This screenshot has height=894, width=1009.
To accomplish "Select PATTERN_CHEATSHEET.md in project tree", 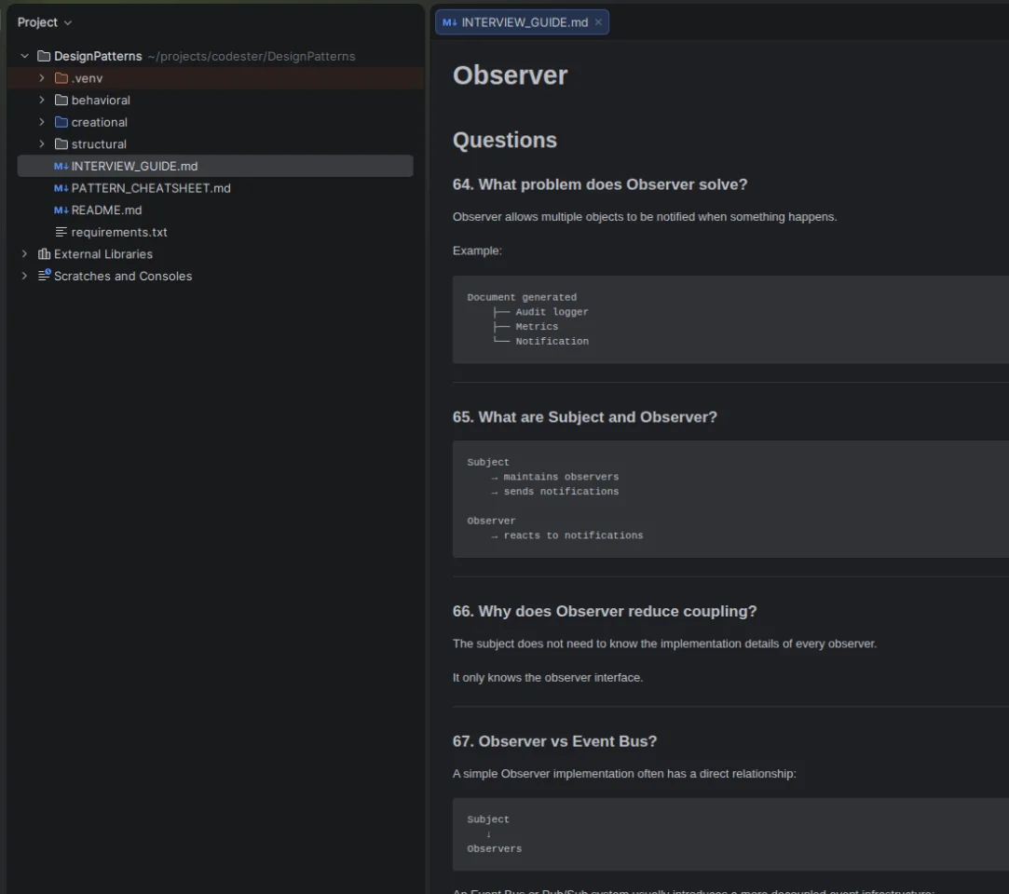I will 215,188.
